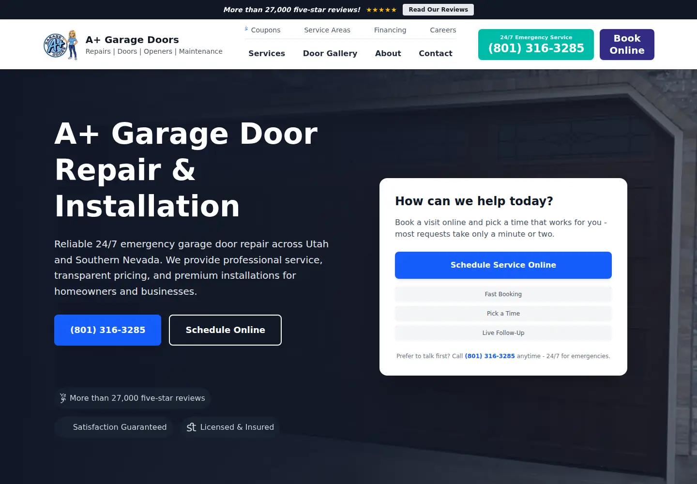Viewport: 697px width, 484px height.
Task: Open the About page
Action: [388, 53]
